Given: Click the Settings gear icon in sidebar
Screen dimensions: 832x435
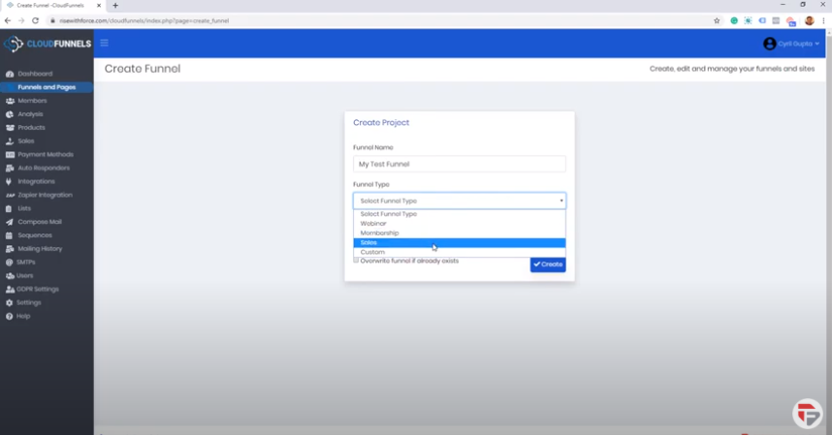Looking at the screenshot, I should click(x=10, y=302).
